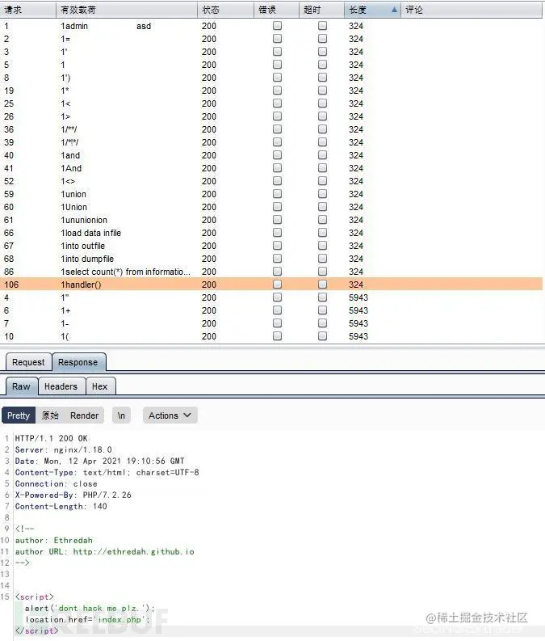545x641 pixels.
Task: Select the 1union payload row
Action: [x=271, y=194]
